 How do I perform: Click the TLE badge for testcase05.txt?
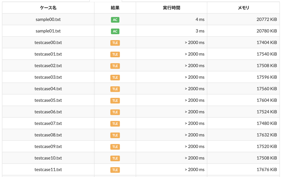(x=115, y=100)
